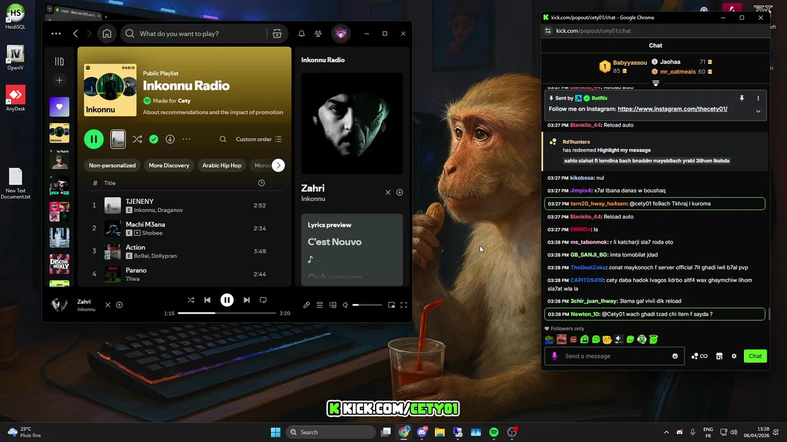Search within Inkonnu Radio playlist
Screen dimensions: 787x442
click(x=223, y=139)
